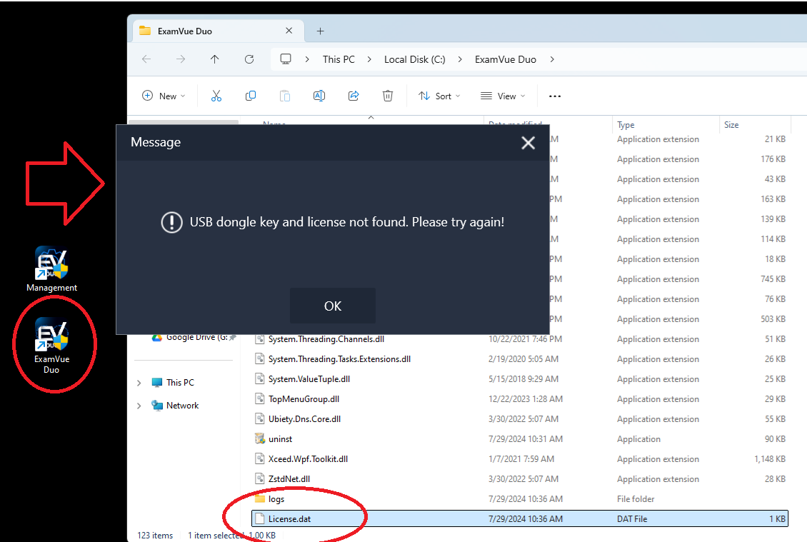Click Local Disk (C:) in the breadcrumb
Image resolution: width=807 pixels, height=542 pixels.
click(x=414, y=59)
